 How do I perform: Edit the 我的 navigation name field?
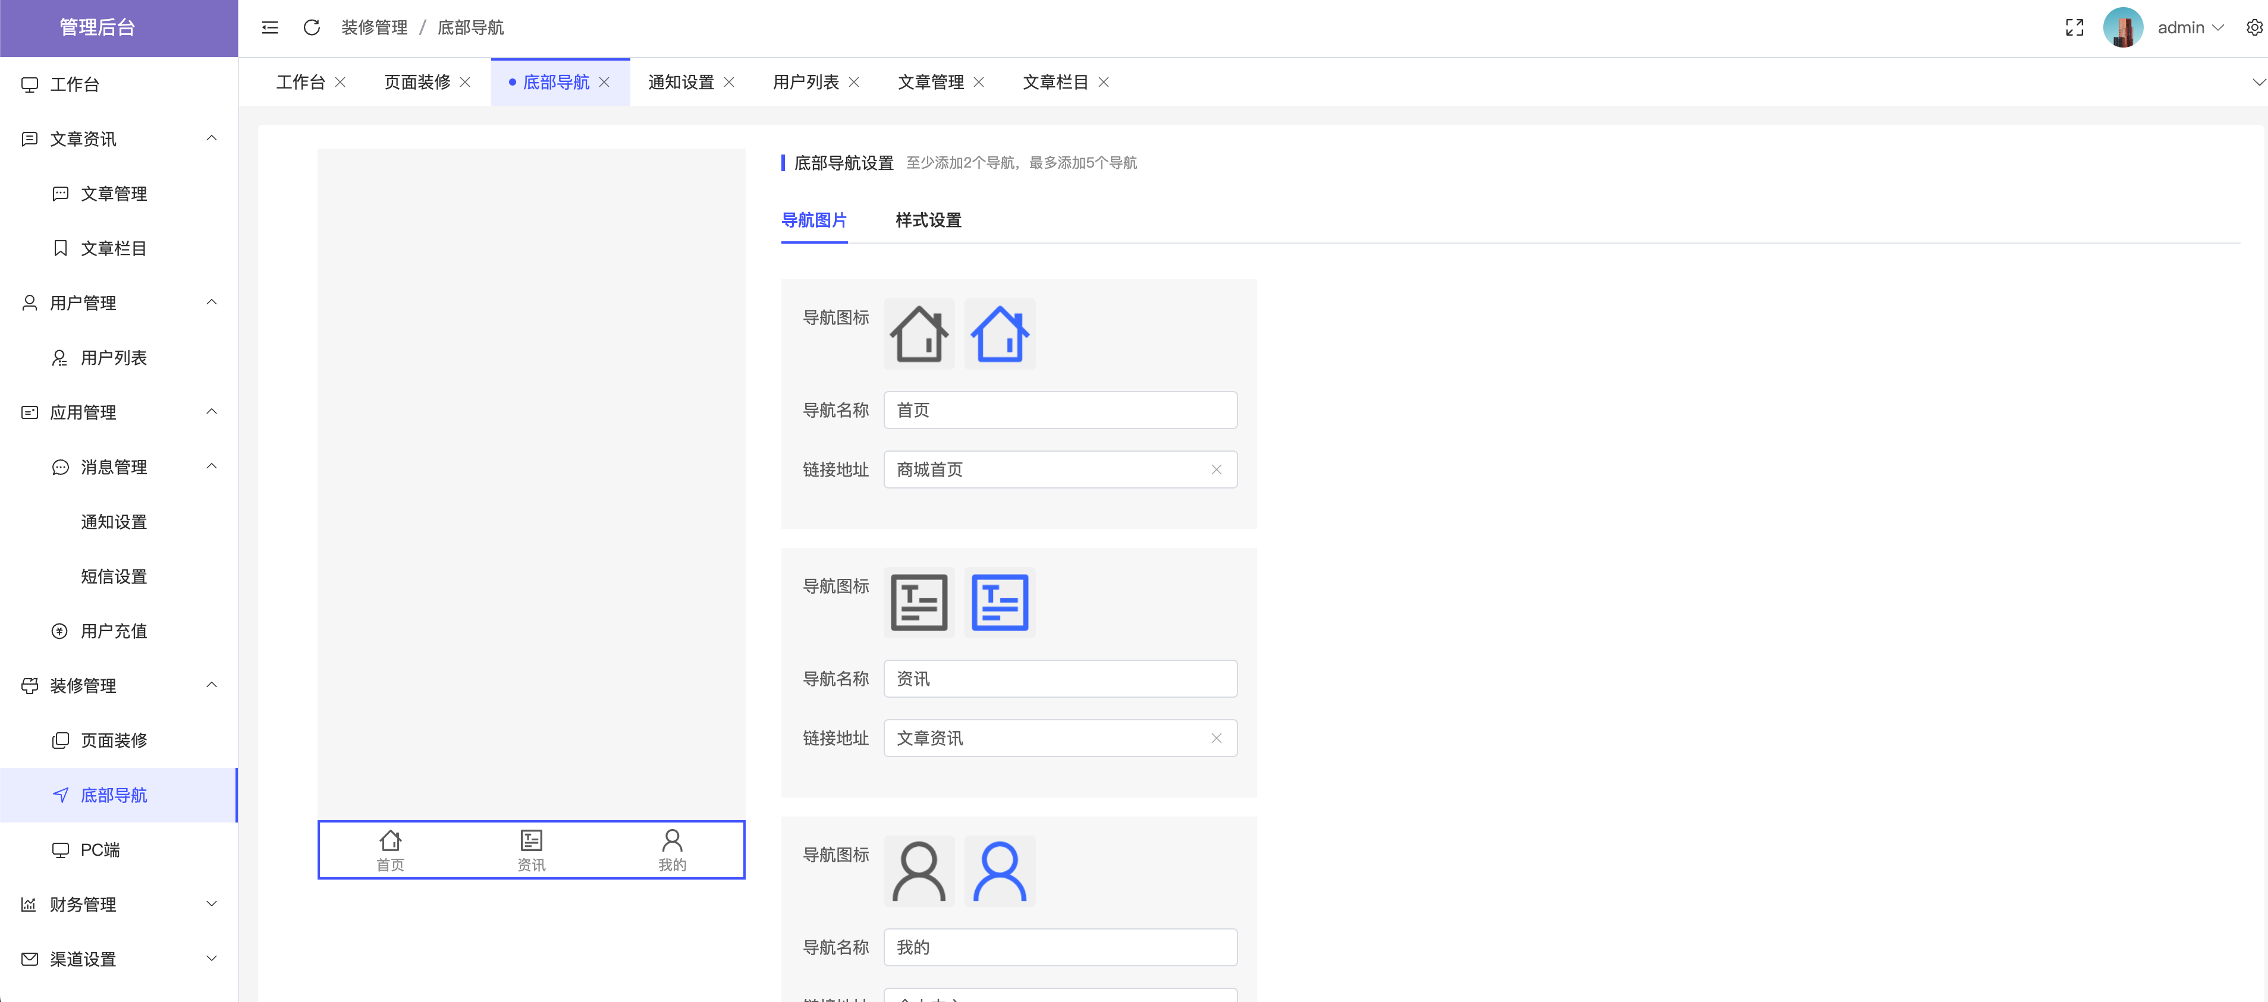tap(1060, 947)
